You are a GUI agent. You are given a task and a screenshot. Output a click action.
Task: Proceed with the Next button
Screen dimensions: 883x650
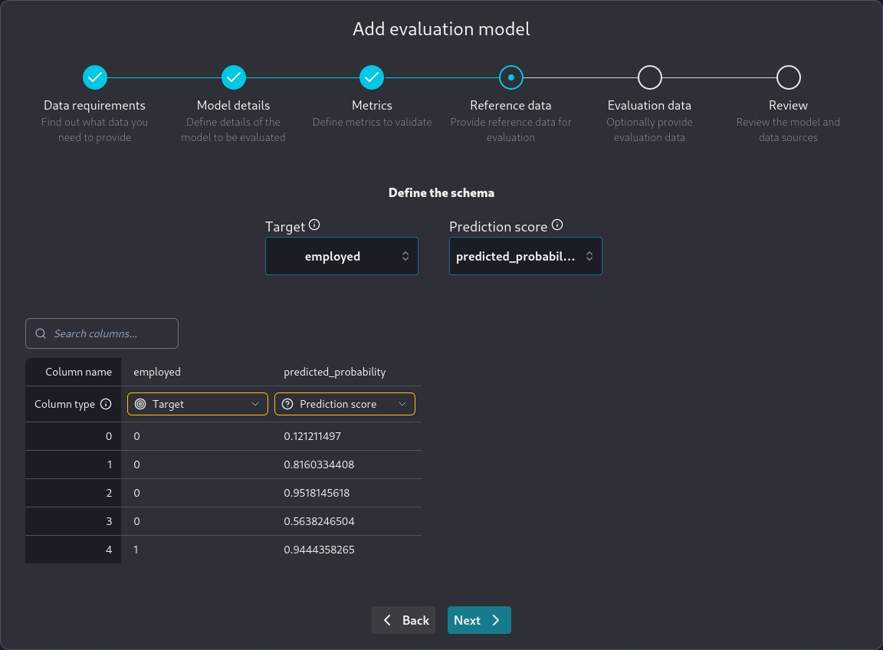(x=479, y=620)
